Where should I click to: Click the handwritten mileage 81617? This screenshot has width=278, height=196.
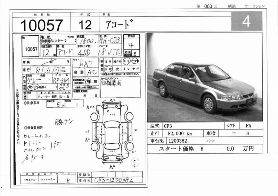coord(48,70)
